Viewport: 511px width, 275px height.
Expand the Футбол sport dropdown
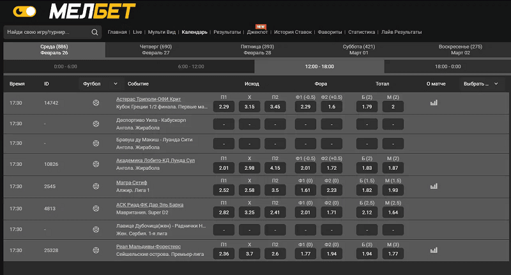point(101,84)
